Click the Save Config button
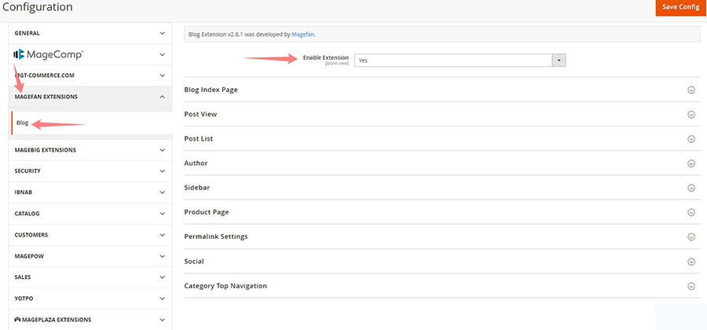 (x=680, y=7)
